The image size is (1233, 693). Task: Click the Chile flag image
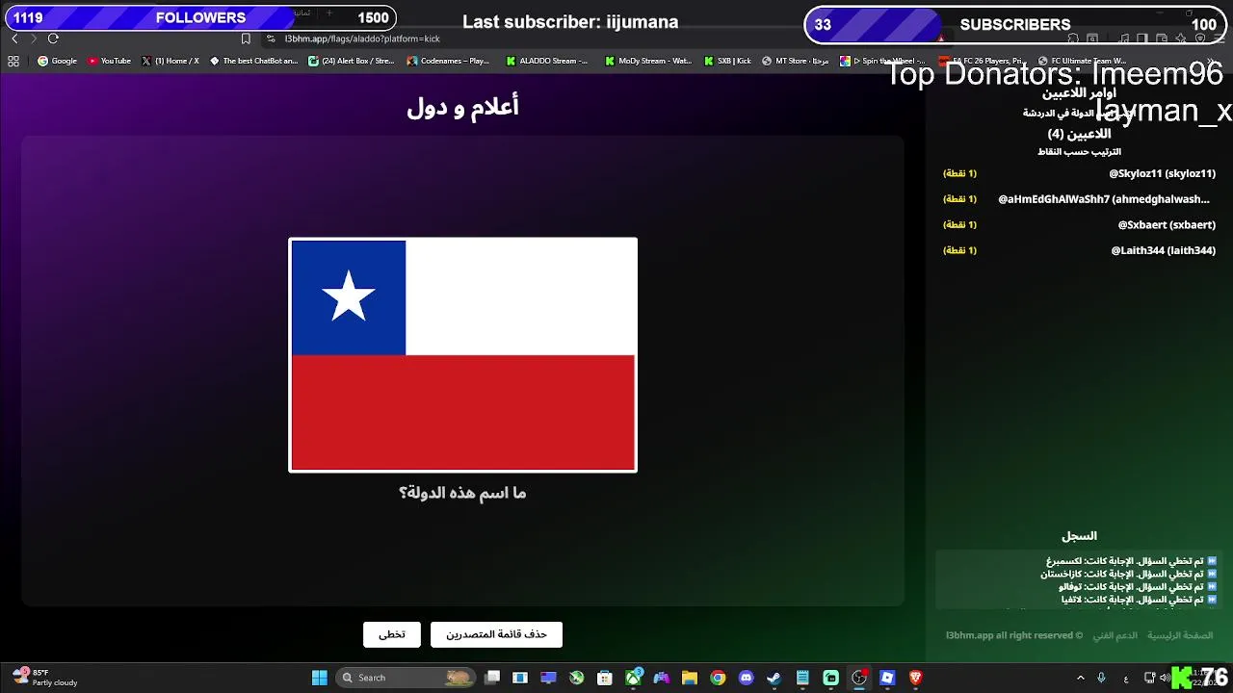click(x=463, y=355)
